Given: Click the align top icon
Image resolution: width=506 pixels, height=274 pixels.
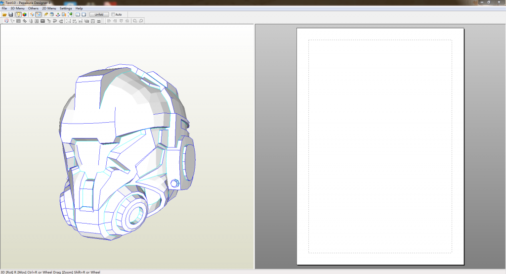Looking at the screenshot, I should click(x=121, y=21).
